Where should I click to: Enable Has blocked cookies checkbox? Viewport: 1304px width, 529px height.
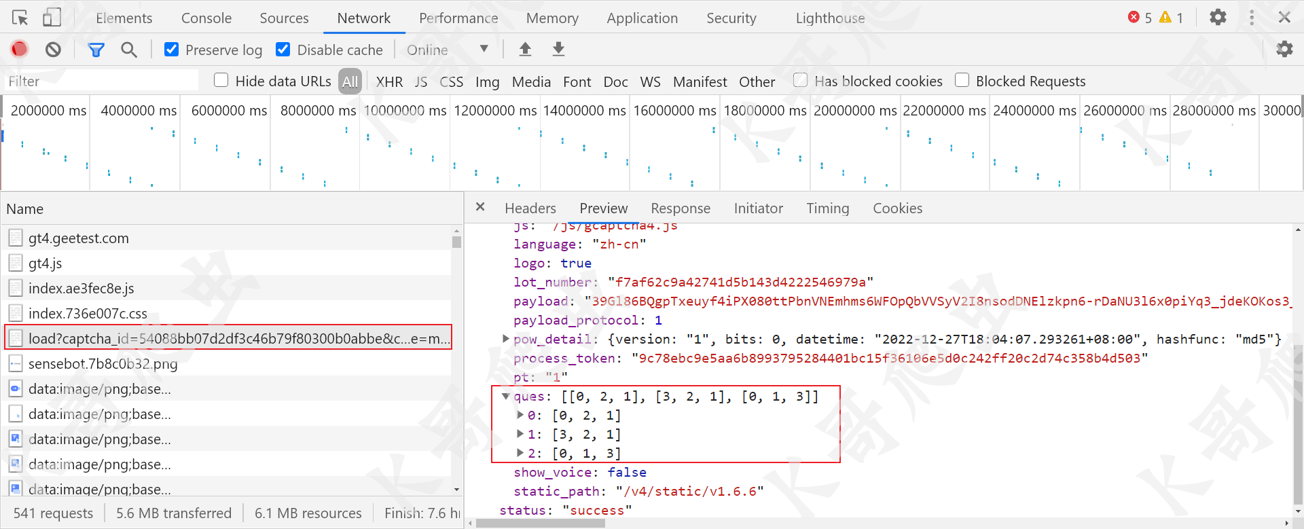click(x=801, y=80)
